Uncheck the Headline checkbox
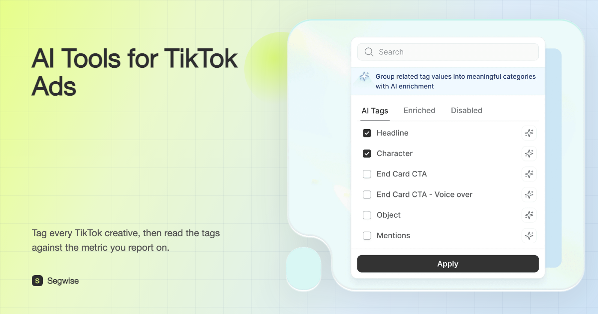The image size is (598, 314). [x=367, y=133]
